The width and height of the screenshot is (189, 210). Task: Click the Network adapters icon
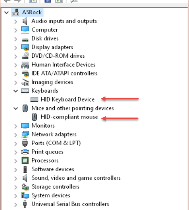pos(25,134)
